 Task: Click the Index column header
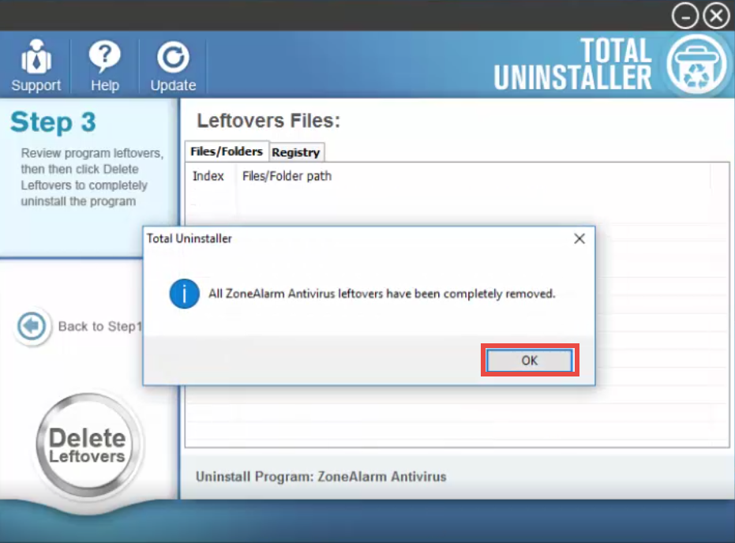[208, 176]
